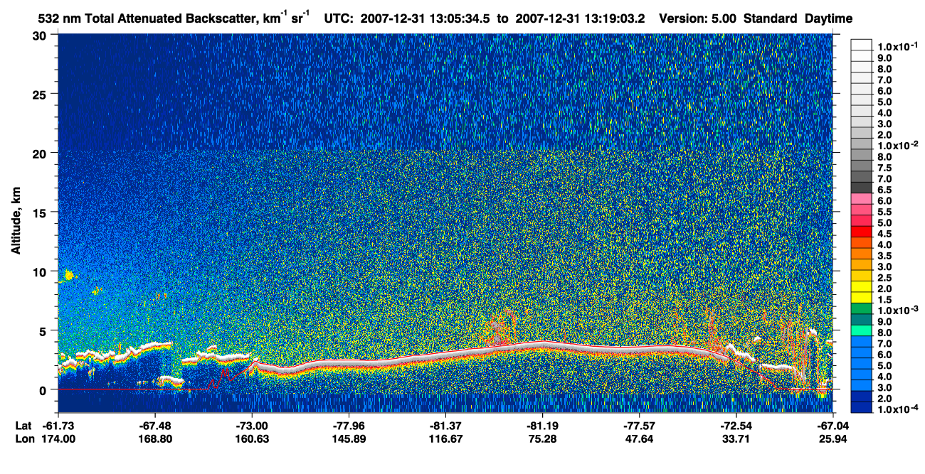Click longitude value '116.67'
This screenshot has height=474, width=925.
click(445, 438)
